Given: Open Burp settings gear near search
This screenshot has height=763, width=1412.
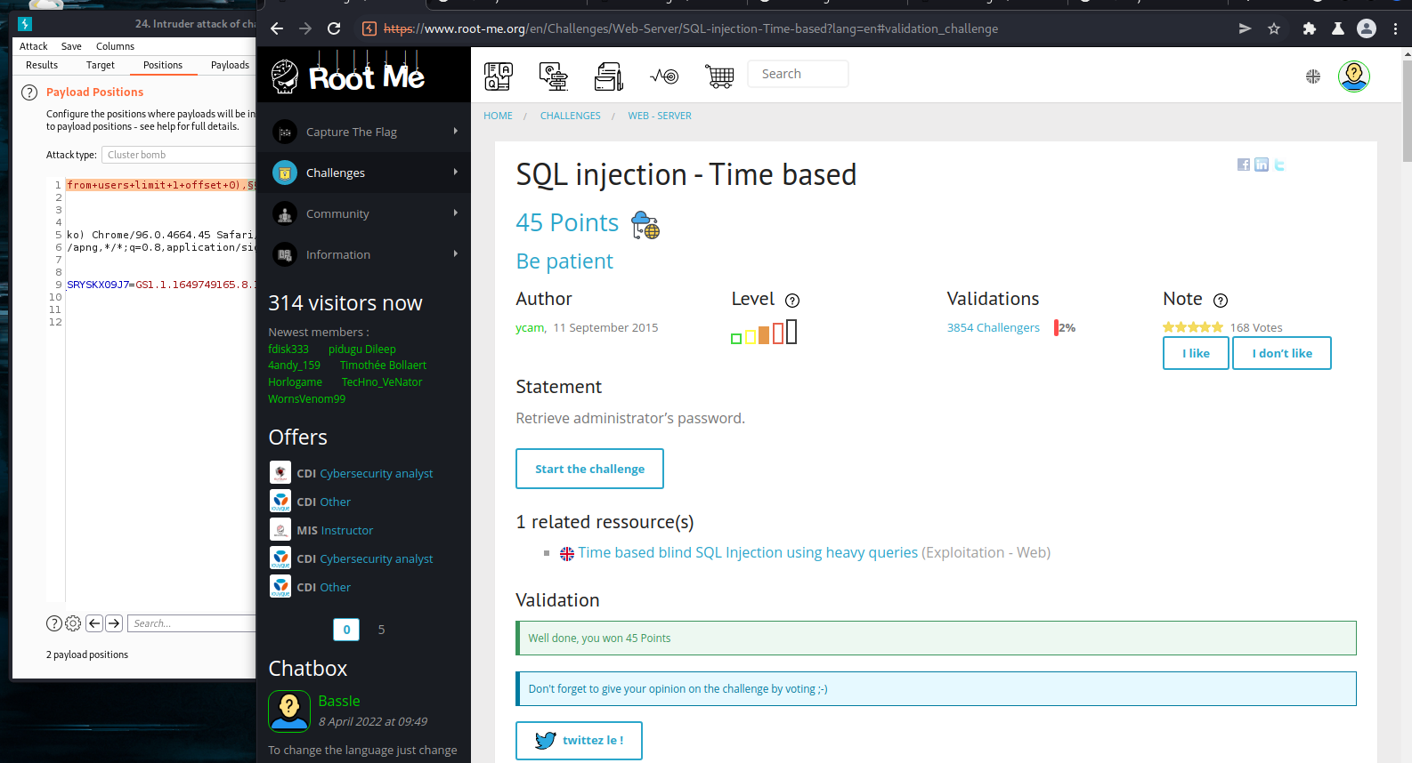Looking at the screenshot, I should [x=73, y=623].
